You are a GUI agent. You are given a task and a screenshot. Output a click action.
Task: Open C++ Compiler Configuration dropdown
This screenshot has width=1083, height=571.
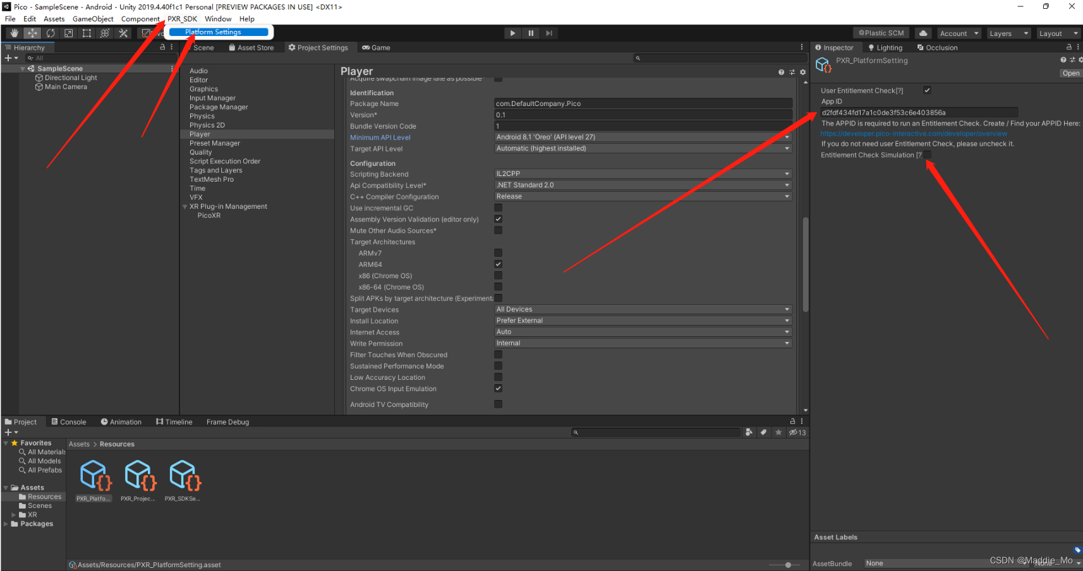click(x=643, y=196)
